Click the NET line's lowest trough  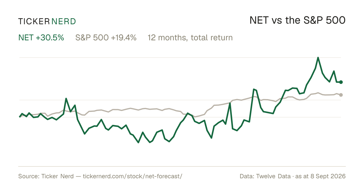point(138,142)
